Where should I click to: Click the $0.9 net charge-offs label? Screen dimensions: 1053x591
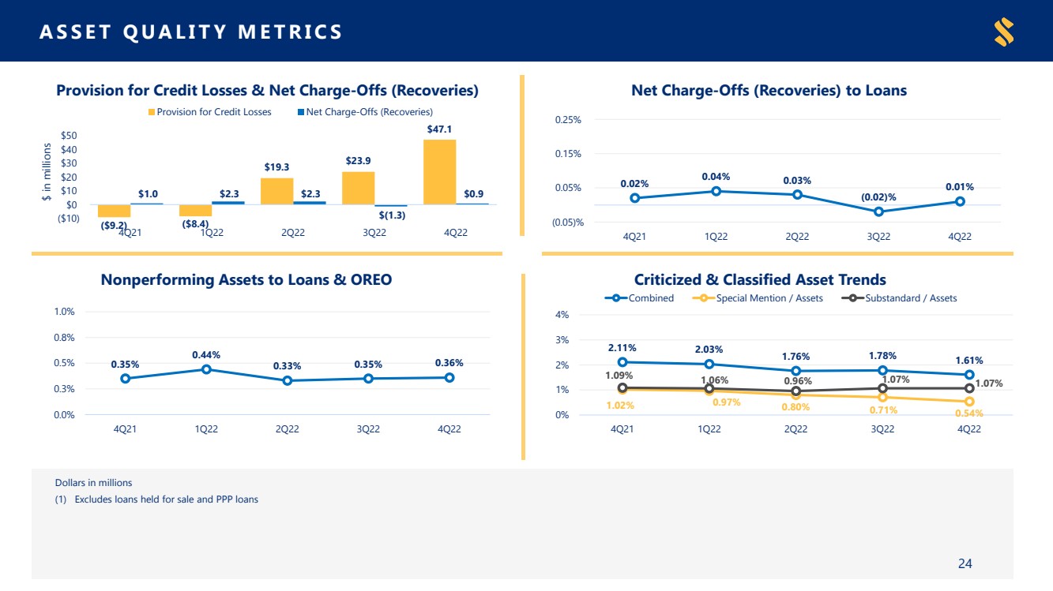473,193
